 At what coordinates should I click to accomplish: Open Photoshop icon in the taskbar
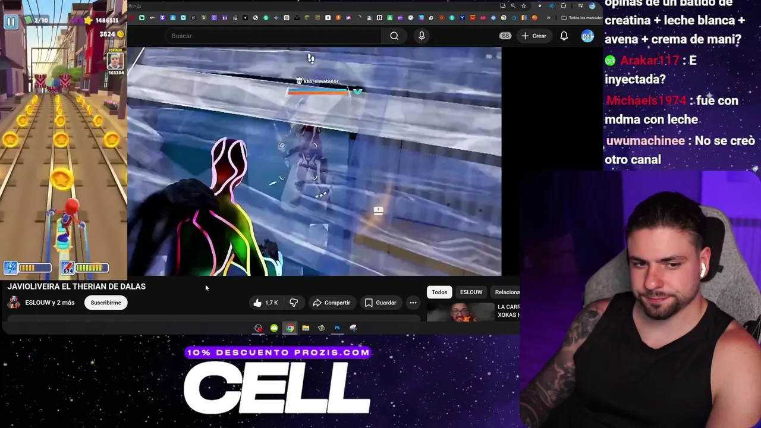337,328
